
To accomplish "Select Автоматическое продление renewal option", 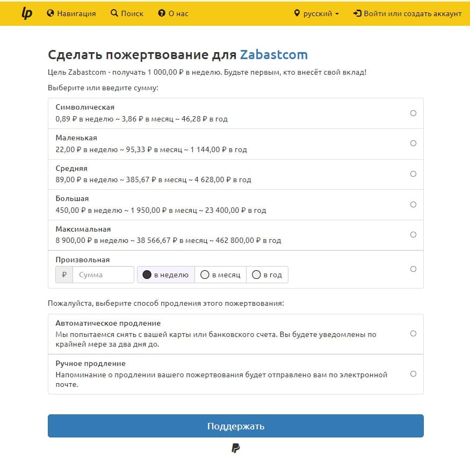I will tap(413, 333).
